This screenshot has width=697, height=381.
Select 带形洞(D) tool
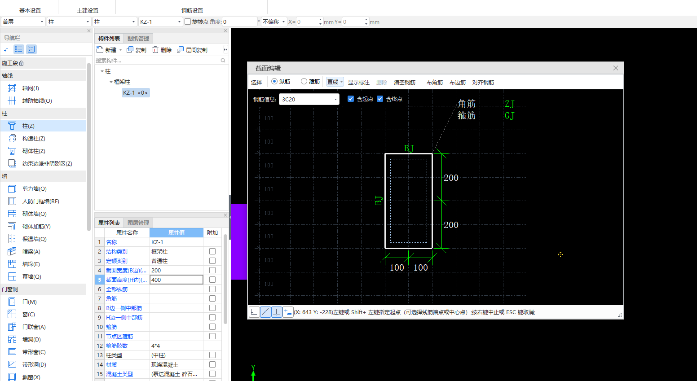34,365
